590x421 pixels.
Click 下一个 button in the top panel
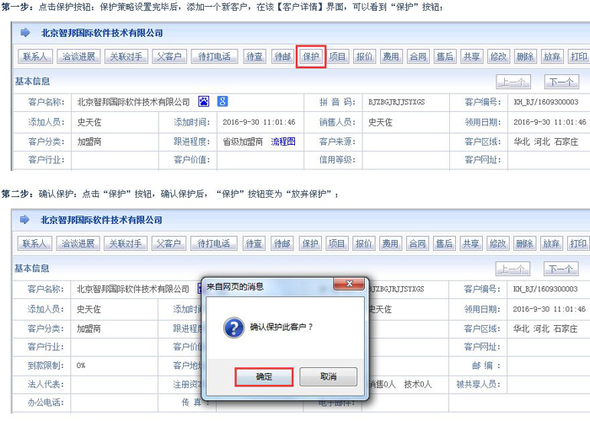pos(561,82)
